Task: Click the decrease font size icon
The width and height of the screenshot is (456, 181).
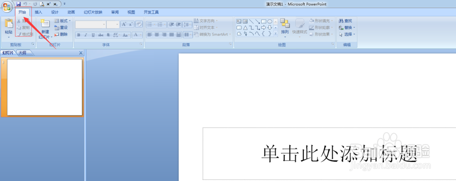Action: (130, 25)
